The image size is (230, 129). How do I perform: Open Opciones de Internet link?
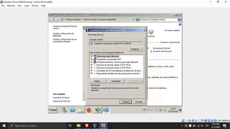(61, 101)
